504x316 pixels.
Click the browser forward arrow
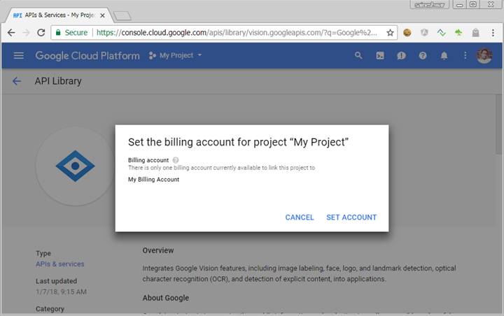coord(26,32)
